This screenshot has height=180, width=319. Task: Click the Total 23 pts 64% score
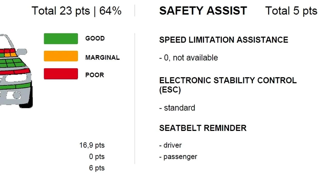pyautogui.click(x=76, y=11)
